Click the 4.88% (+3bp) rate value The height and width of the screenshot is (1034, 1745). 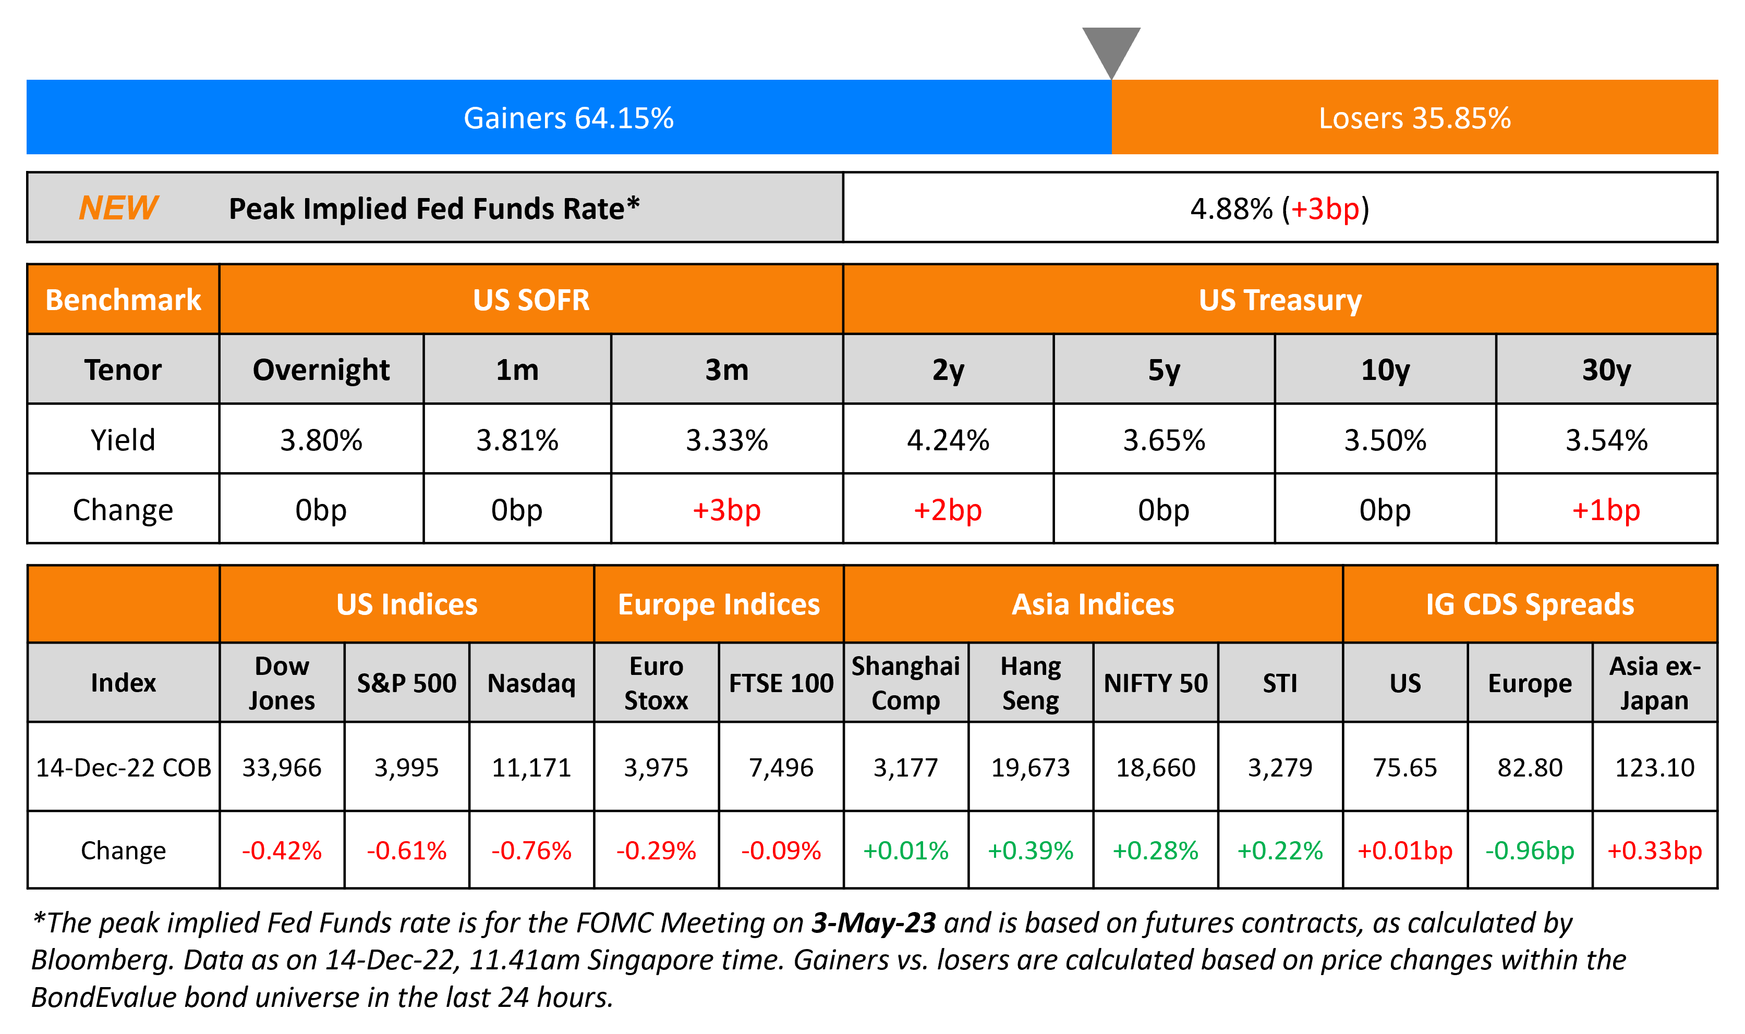point(1279,208)
